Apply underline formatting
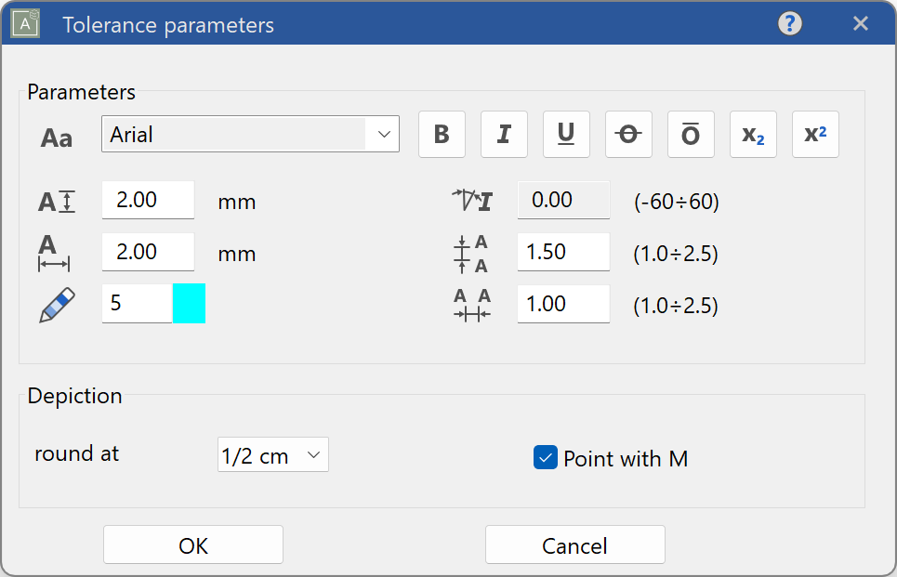The height and width of the screenshot is (577, 897). 566,134
